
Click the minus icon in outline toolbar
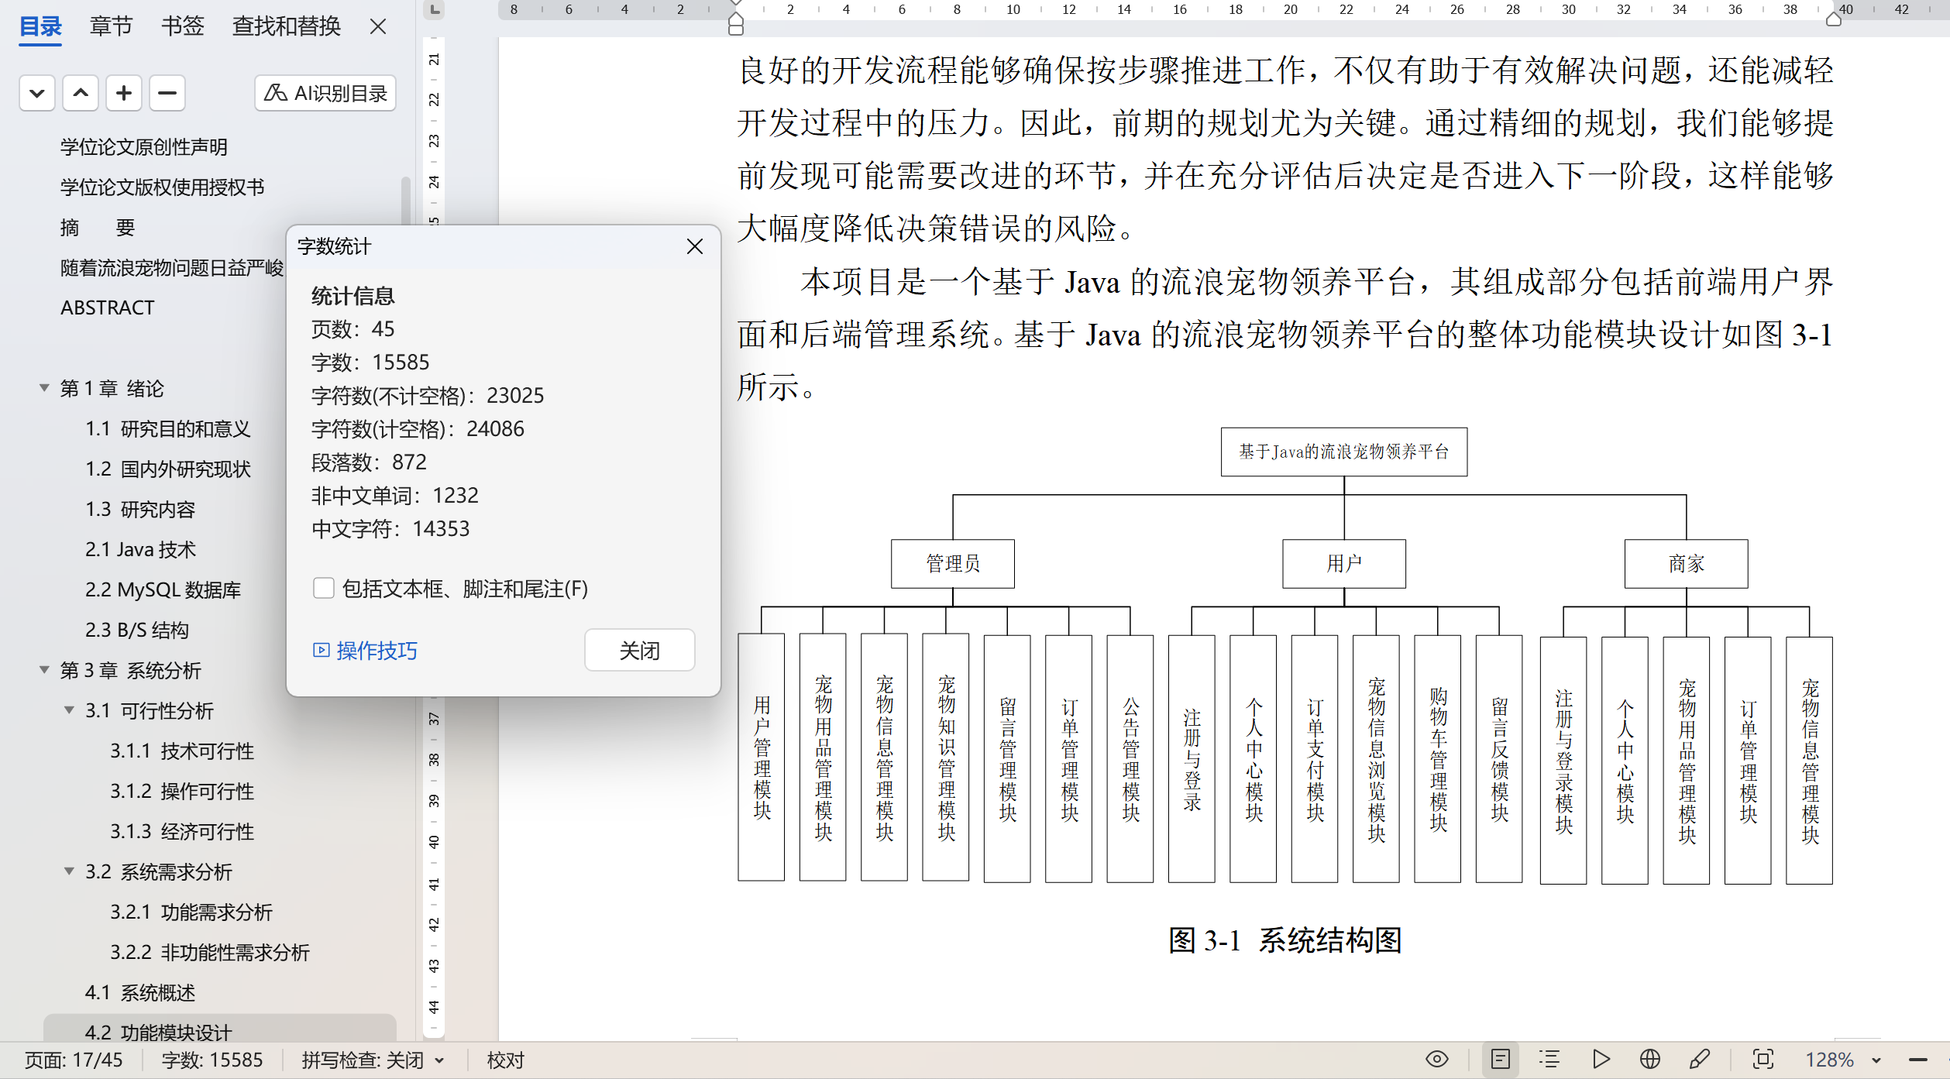click(x=167, y=94)
